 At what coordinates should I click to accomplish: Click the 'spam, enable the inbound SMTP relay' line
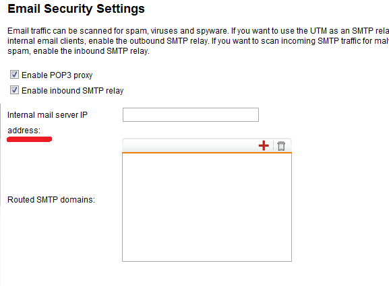(x=78, y=51)
